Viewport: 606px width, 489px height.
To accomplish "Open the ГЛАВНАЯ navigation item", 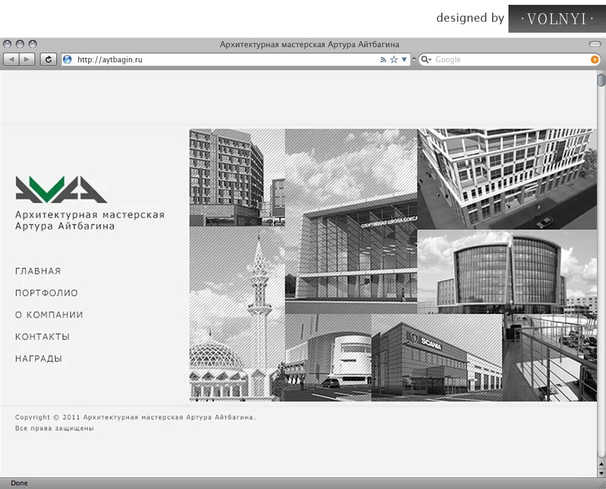I will pos(38,271).
